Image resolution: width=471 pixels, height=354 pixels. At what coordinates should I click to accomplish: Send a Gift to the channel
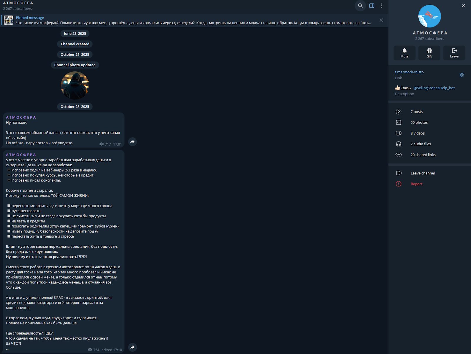pyautogui.click(x=429, y=53)
